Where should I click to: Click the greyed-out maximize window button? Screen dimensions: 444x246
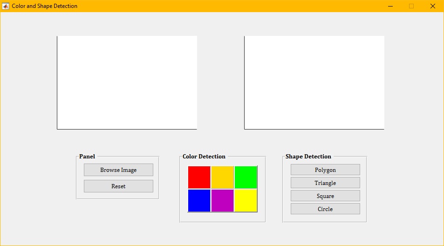[411, 6]
